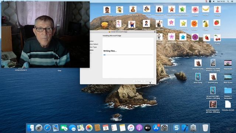The image size is (236, 133).
Task: Click the Go Back button in the installer
Action: click(x=138, y=81)
